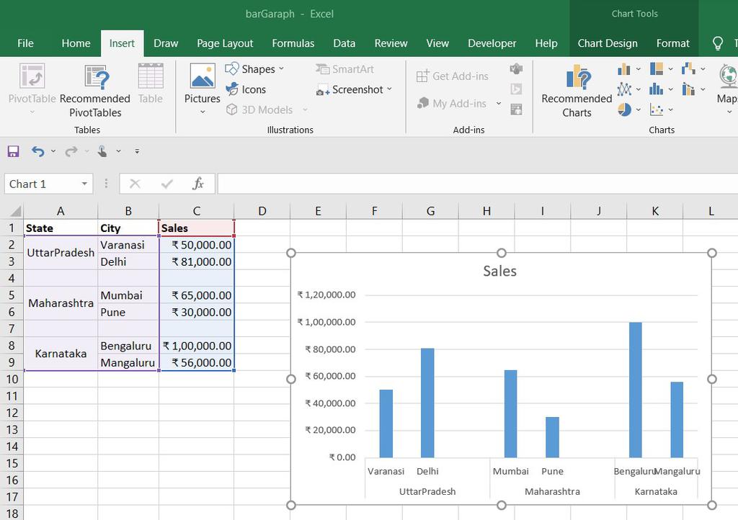Switch to the Chart Design tab
738x520 pixels.
pos(608,43)
